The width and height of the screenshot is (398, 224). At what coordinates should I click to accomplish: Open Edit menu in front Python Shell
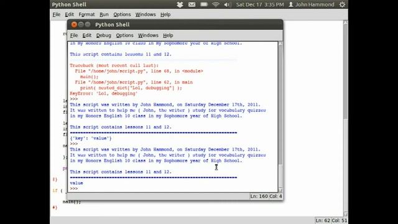[x=87, y=35]
